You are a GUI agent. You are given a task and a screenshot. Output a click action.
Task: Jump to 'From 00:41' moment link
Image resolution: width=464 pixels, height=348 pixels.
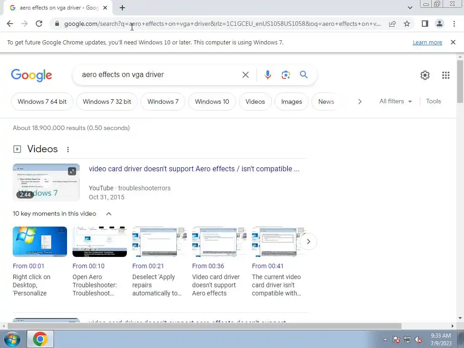click(267, 266)
